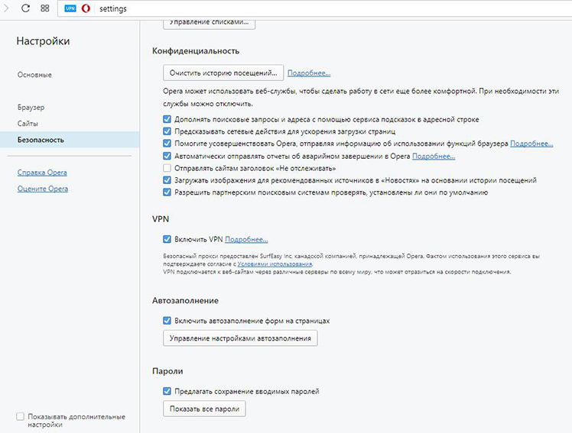
Task: Open Подробнее link about crash reports
Action: point(434,157)
